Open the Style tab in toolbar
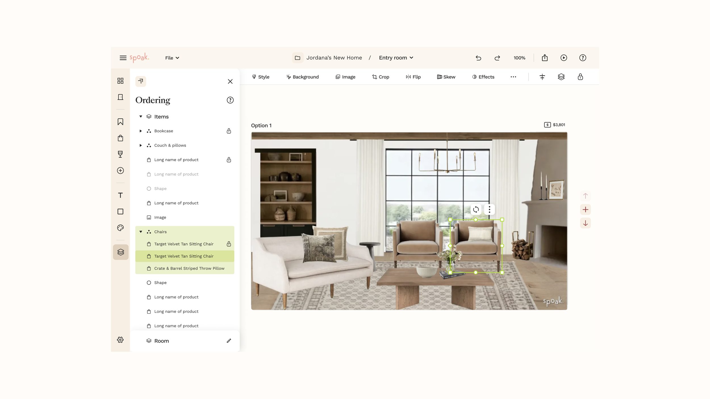Image resolution: width=710 pixels, height=399 pixels. pos(260,77)
